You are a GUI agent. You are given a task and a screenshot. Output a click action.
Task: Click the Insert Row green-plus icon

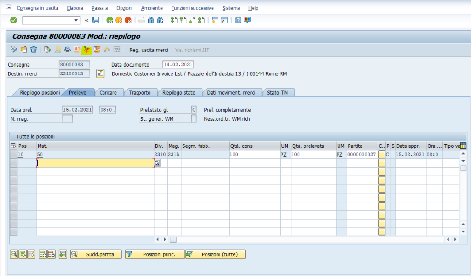tap(43, 254)
